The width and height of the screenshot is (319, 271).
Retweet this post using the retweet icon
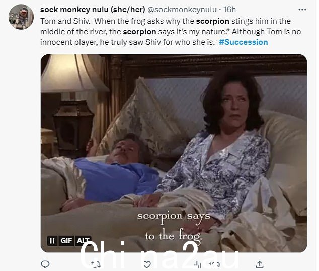click(96, 264)
